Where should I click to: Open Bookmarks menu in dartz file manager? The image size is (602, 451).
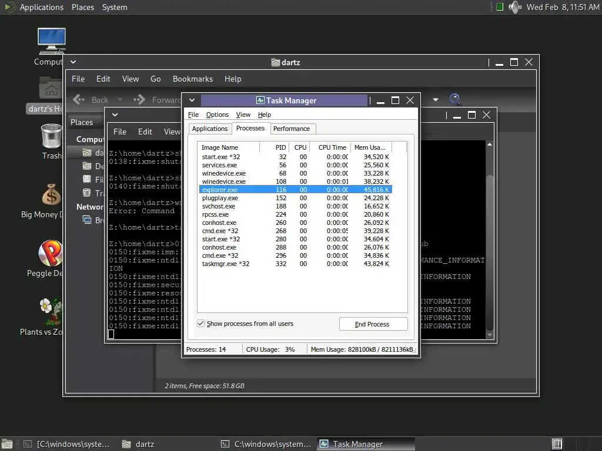(193, 79)
